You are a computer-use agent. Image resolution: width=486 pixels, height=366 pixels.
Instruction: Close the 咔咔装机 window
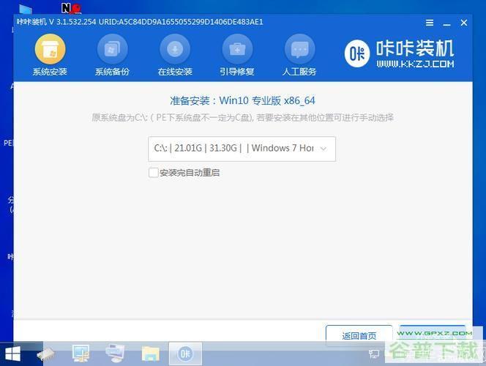pyautogui.click(x=464, y=23)
